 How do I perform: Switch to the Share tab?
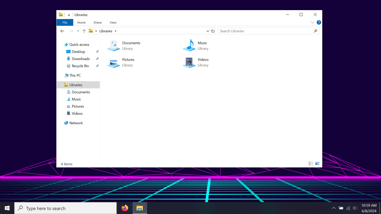click(x=97, y=22)
